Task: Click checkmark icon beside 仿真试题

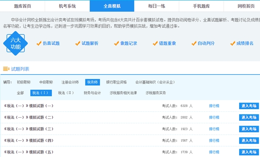Action: (x=39, y=44)
